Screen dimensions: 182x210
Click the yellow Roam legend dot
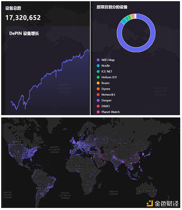pos(98,83)
